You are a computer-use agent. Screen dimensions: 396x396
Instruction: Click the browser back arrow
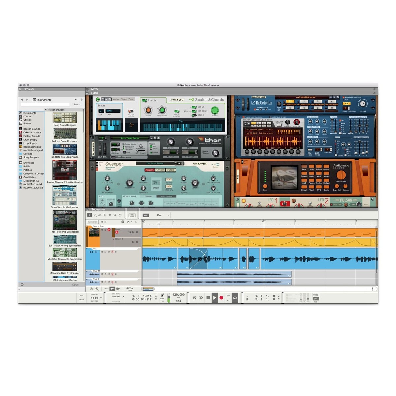[x=22, y=100]
